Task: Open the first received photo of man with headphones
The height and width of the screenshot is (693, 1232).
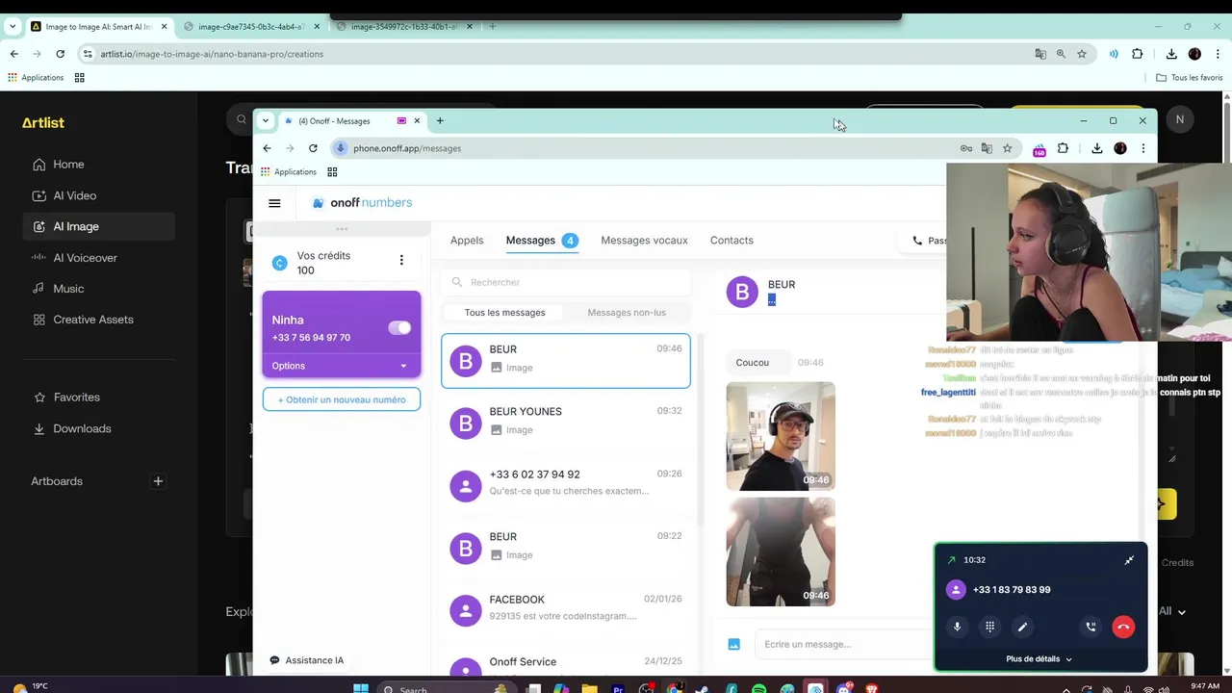Action: 781,436
